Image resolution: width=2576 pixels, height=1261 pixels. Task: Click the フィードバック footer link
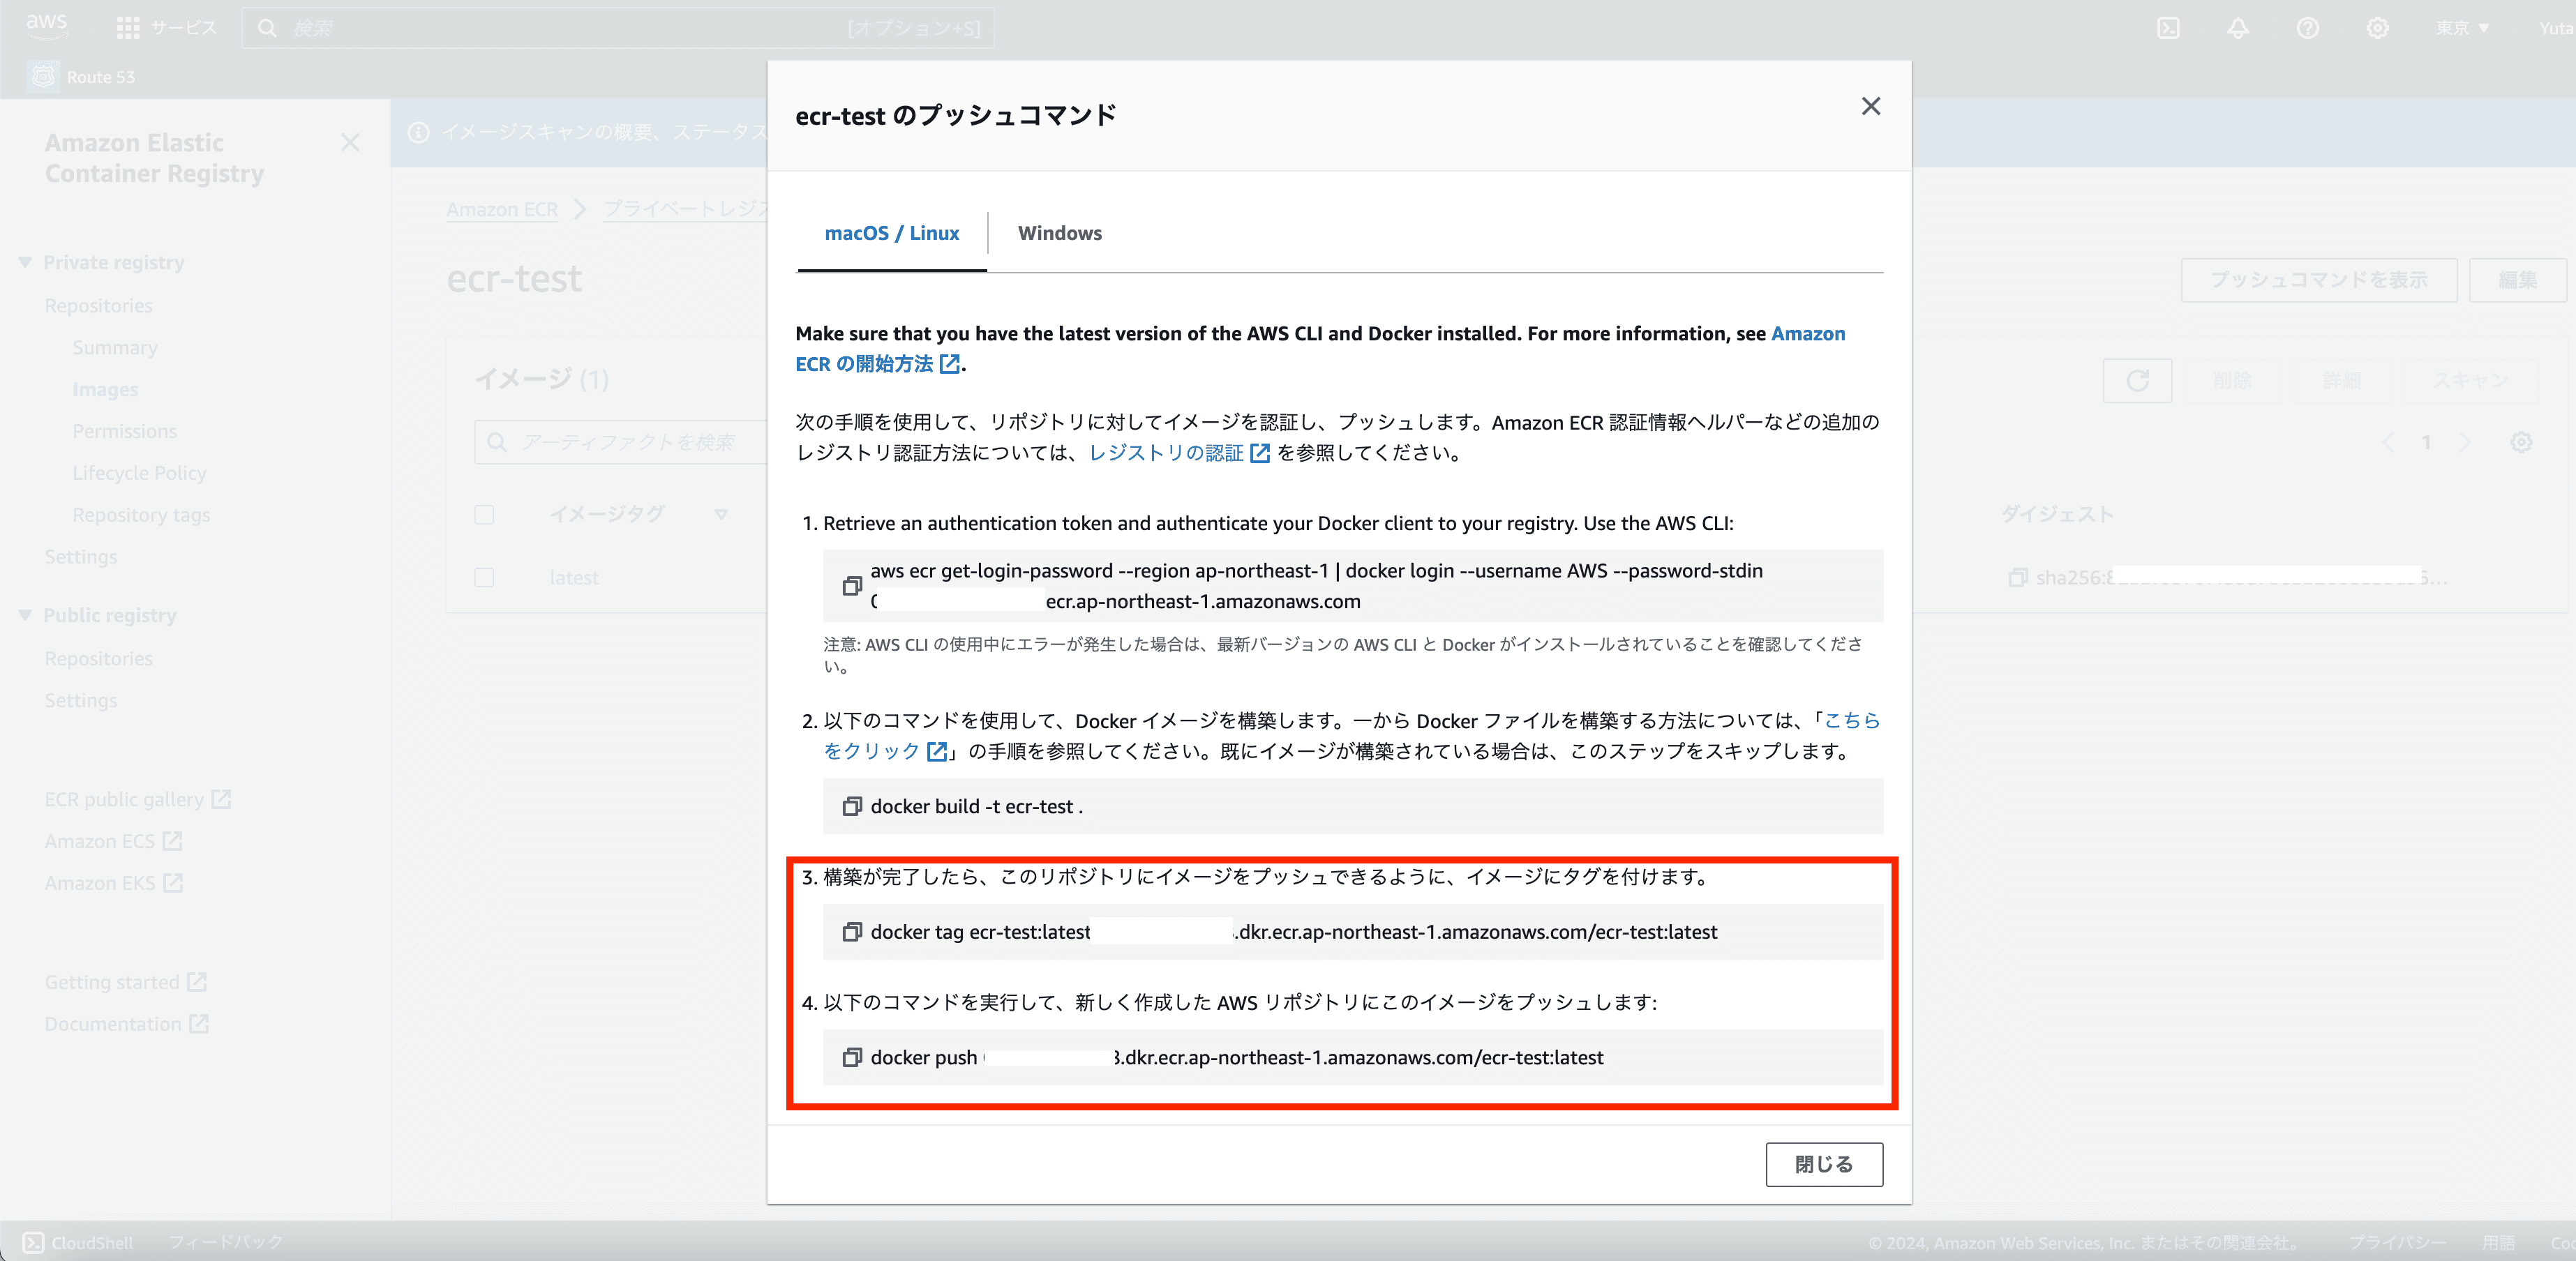(226, 1243)
